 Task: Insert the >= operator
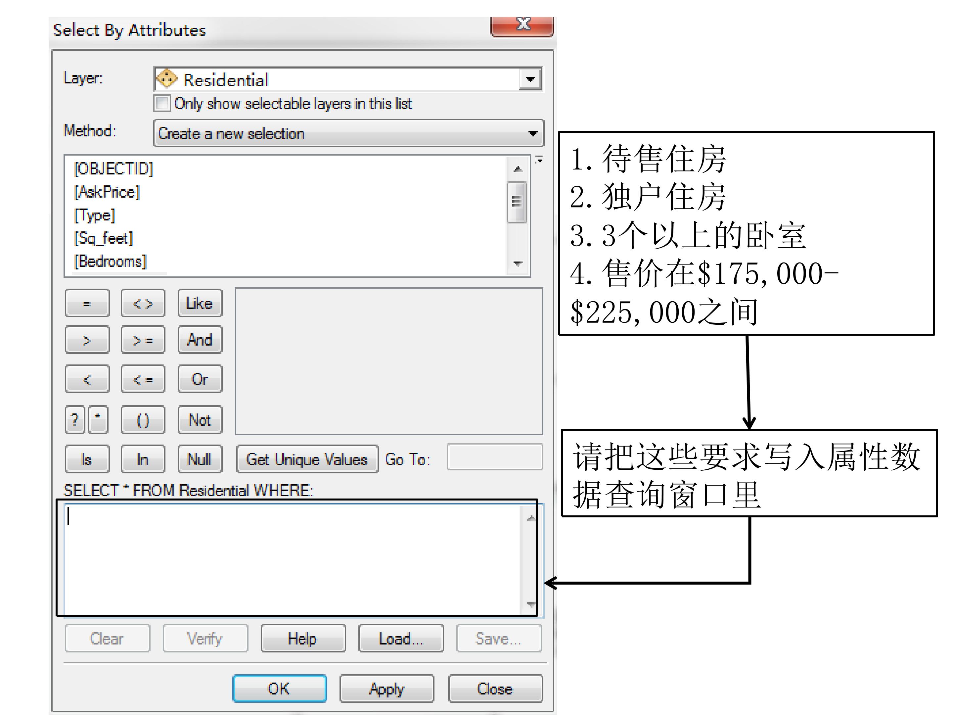(143, 340)
